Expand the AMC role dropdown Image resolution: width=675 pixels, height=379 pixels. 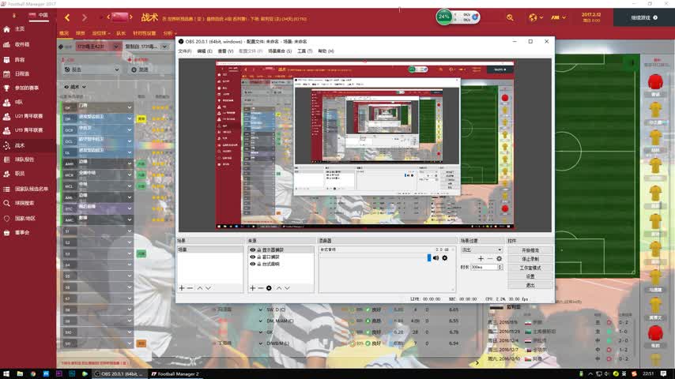(x=129, y=220)
